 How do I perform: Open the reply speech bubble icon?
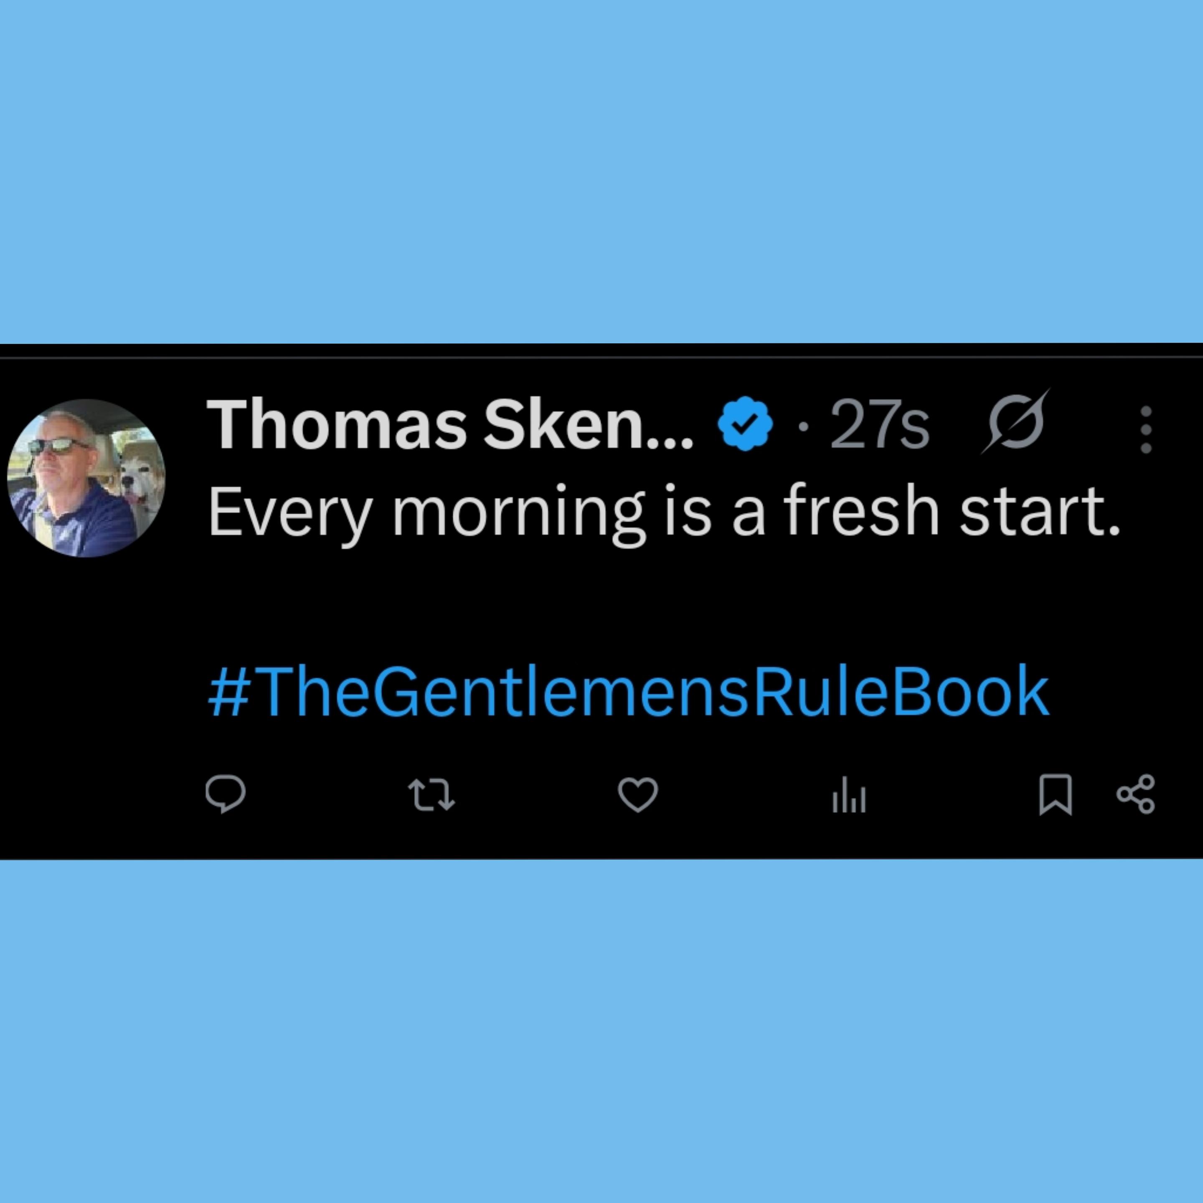226,794
